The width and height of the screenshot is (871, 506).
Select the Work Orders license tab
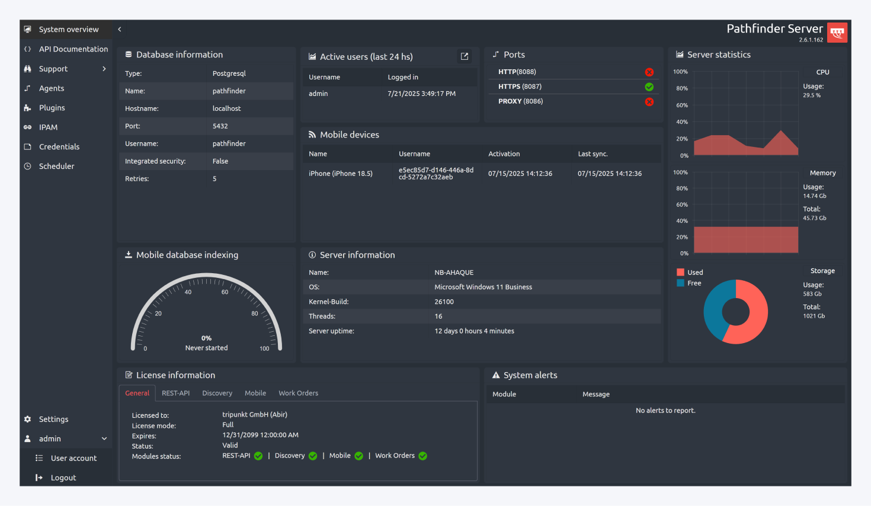pos(298,393)
